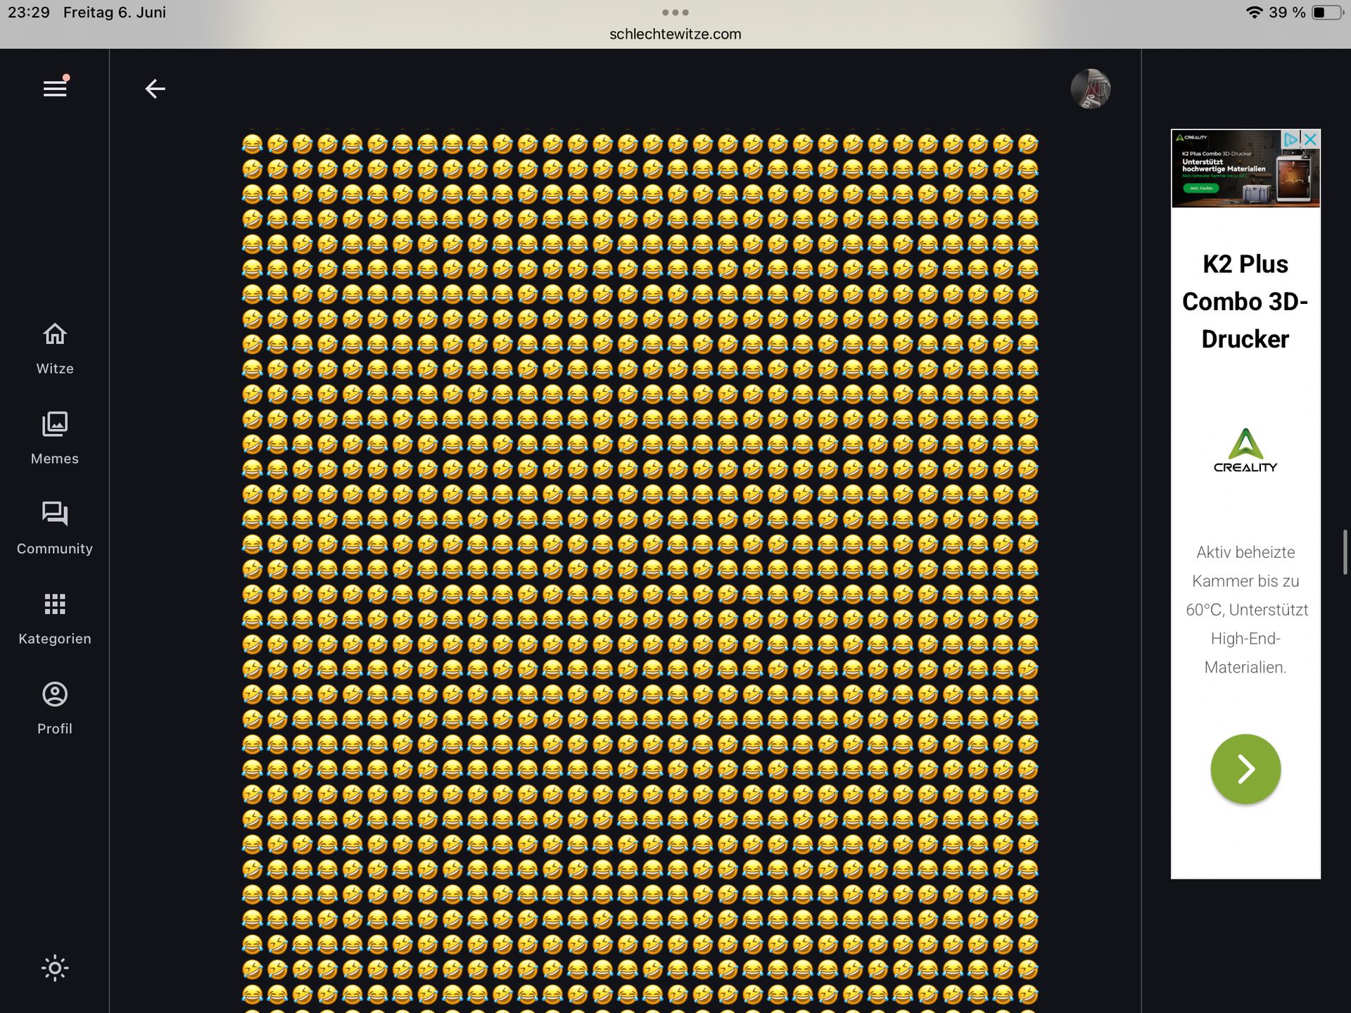The image size is (1351, 1013).
Task: Tap the schlechtewitze.com address bar
Action: [x=675, y=34]
